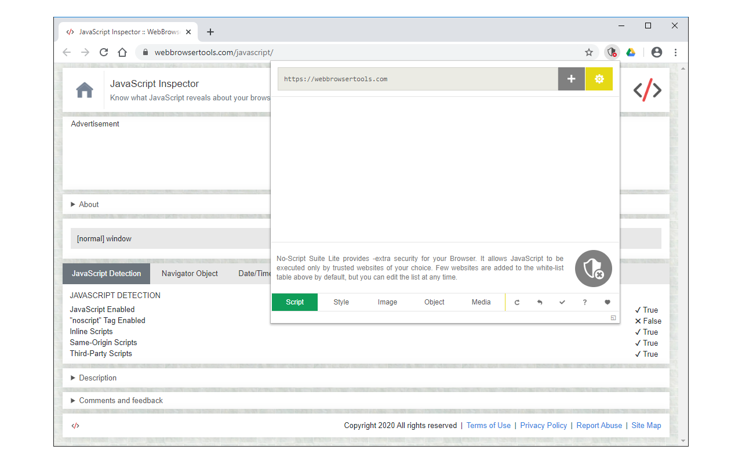742x464 pixels.
Task: Select the JavaScript Detection tab
Action: point(106,273)
